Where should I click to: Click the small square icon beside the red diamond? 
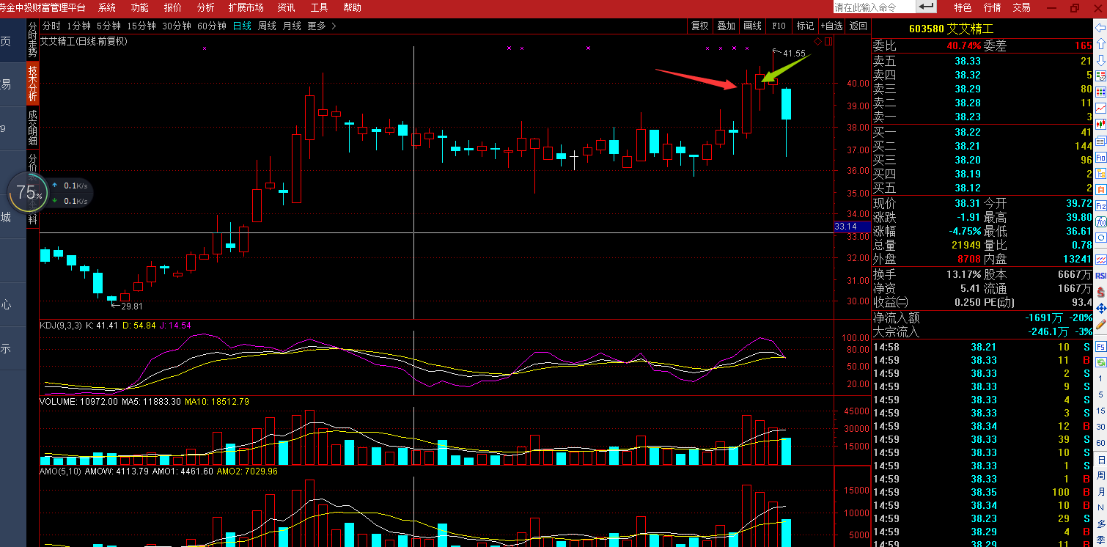828,42
